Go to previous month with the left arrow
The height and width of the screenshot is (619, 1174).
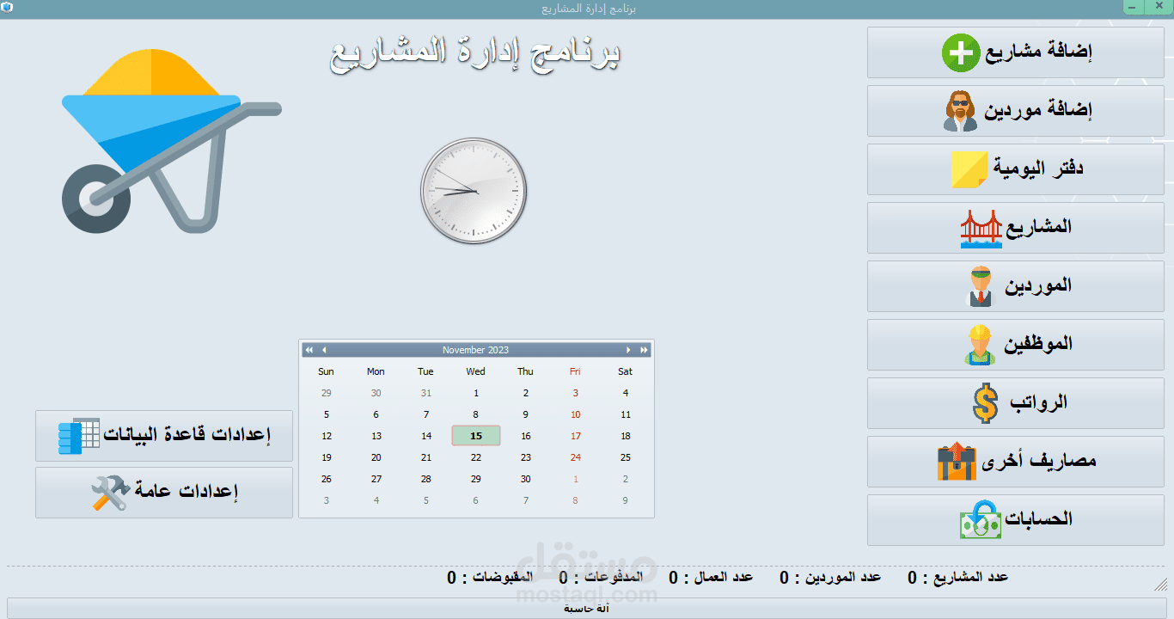[324, 350]
